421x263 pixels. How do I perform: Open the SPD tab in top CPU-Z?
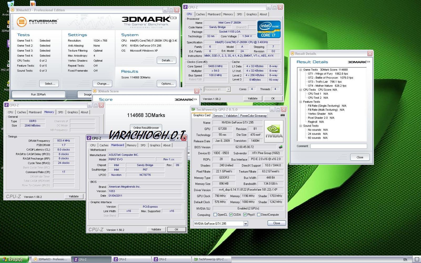239,14
